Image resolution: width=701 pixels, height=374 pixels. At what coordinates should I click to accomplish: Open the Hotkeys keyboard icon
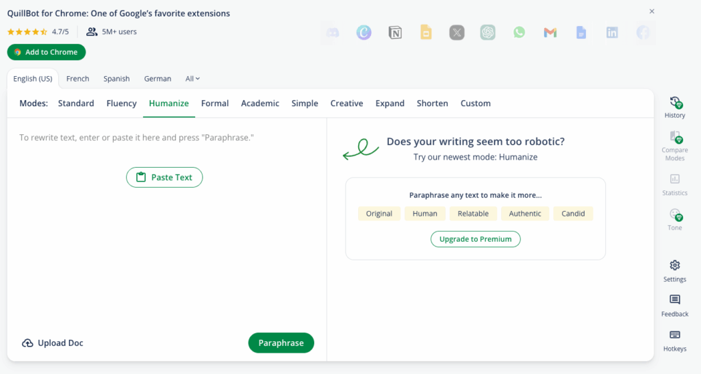pyautogui.click(x=674, y=335)
